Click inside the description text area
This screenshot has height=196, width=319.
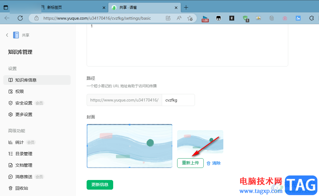[x=187, y=45]
